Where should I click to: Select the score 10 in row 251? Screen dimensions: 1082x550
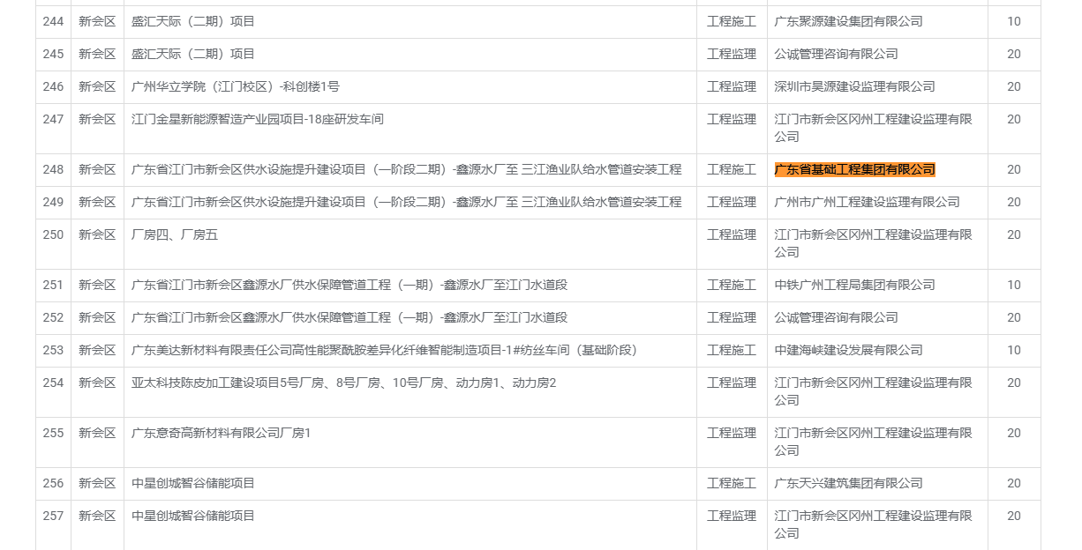tap(1013, 285)
